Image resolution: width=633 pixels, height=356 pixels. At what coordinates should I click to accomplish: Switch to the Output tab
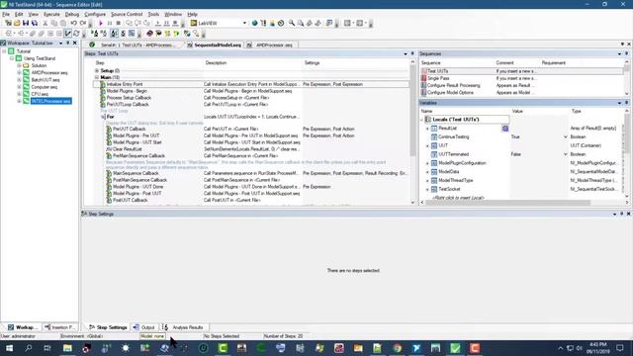[144, 327]
